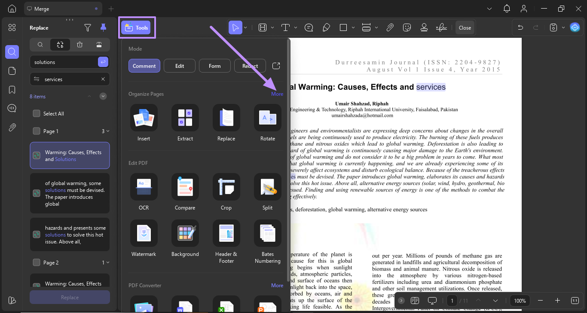Switch to Form mode
The height and width of the screenshot is (313, 587).
(214, 66)
